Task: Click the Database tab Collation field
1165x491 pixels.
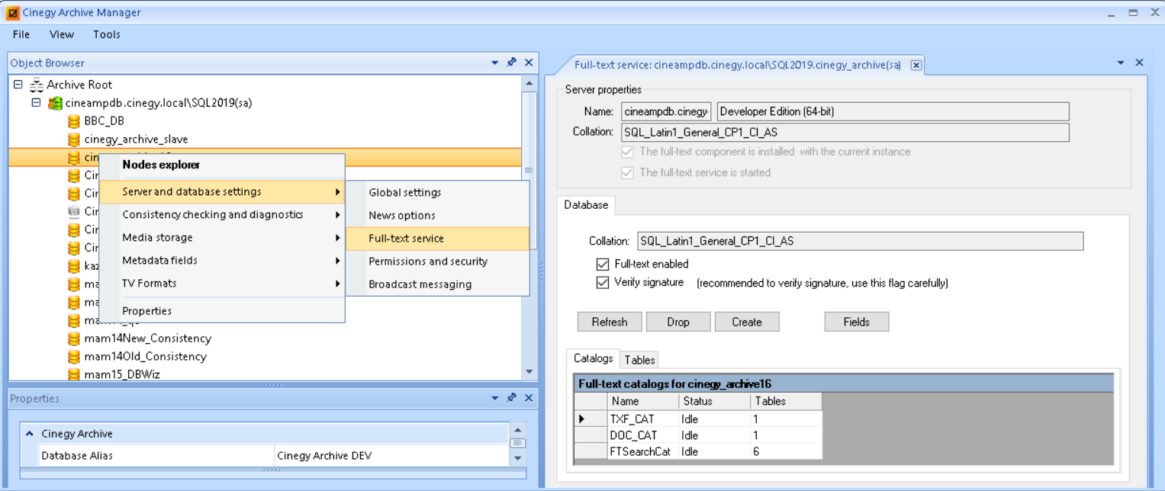Action: click(x=860, y=241)
